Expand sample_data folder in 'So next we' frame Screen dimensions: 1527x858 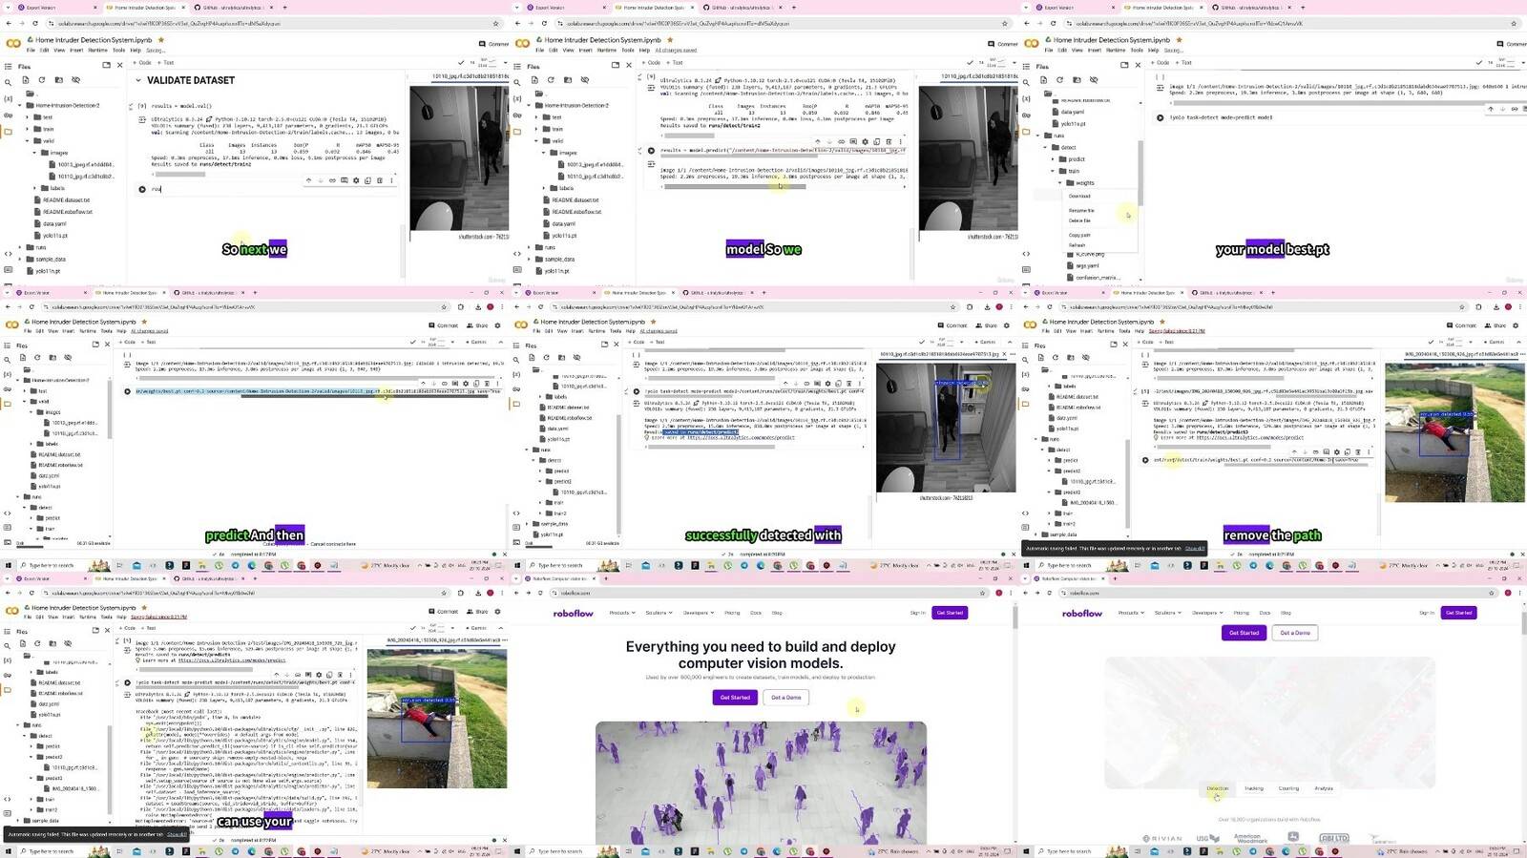(x=20, y=259)
